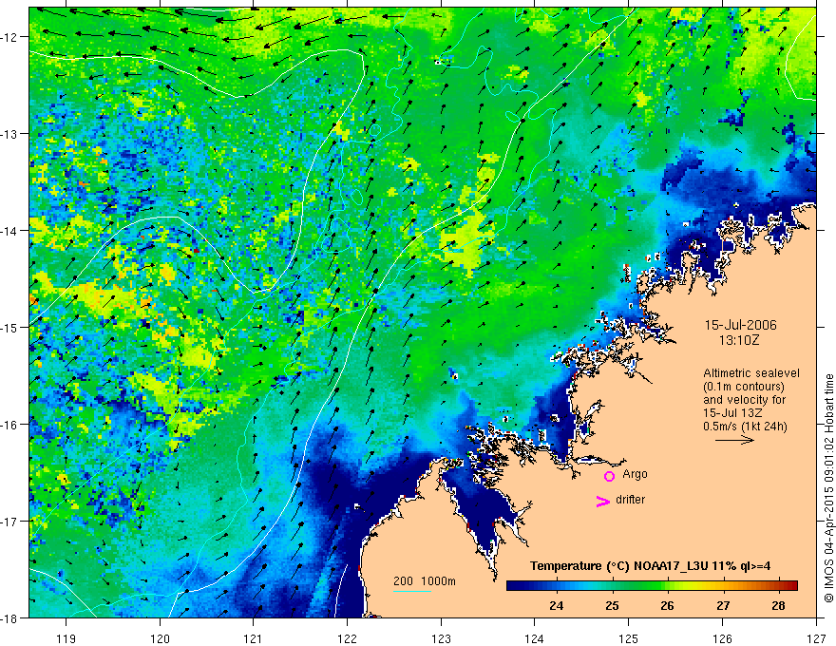Click the colorbar tick label "28"
The width and height of the screenshot is (836, 646).
[778, 605]
